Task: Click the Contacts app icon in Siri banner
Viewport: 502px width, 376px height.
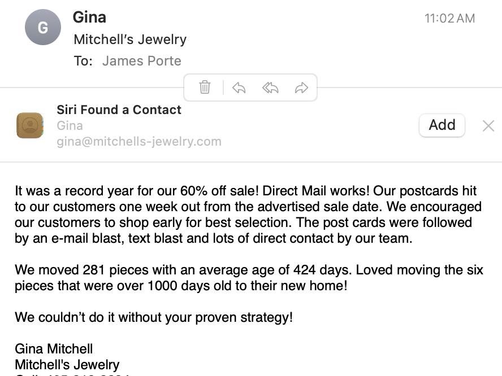Action: tap(30, 125)
